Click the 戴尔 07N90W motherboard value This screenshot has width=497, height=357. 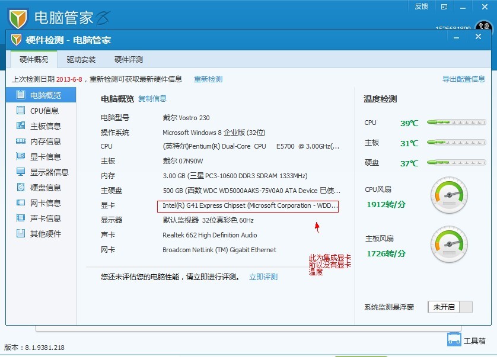(183, 161)
